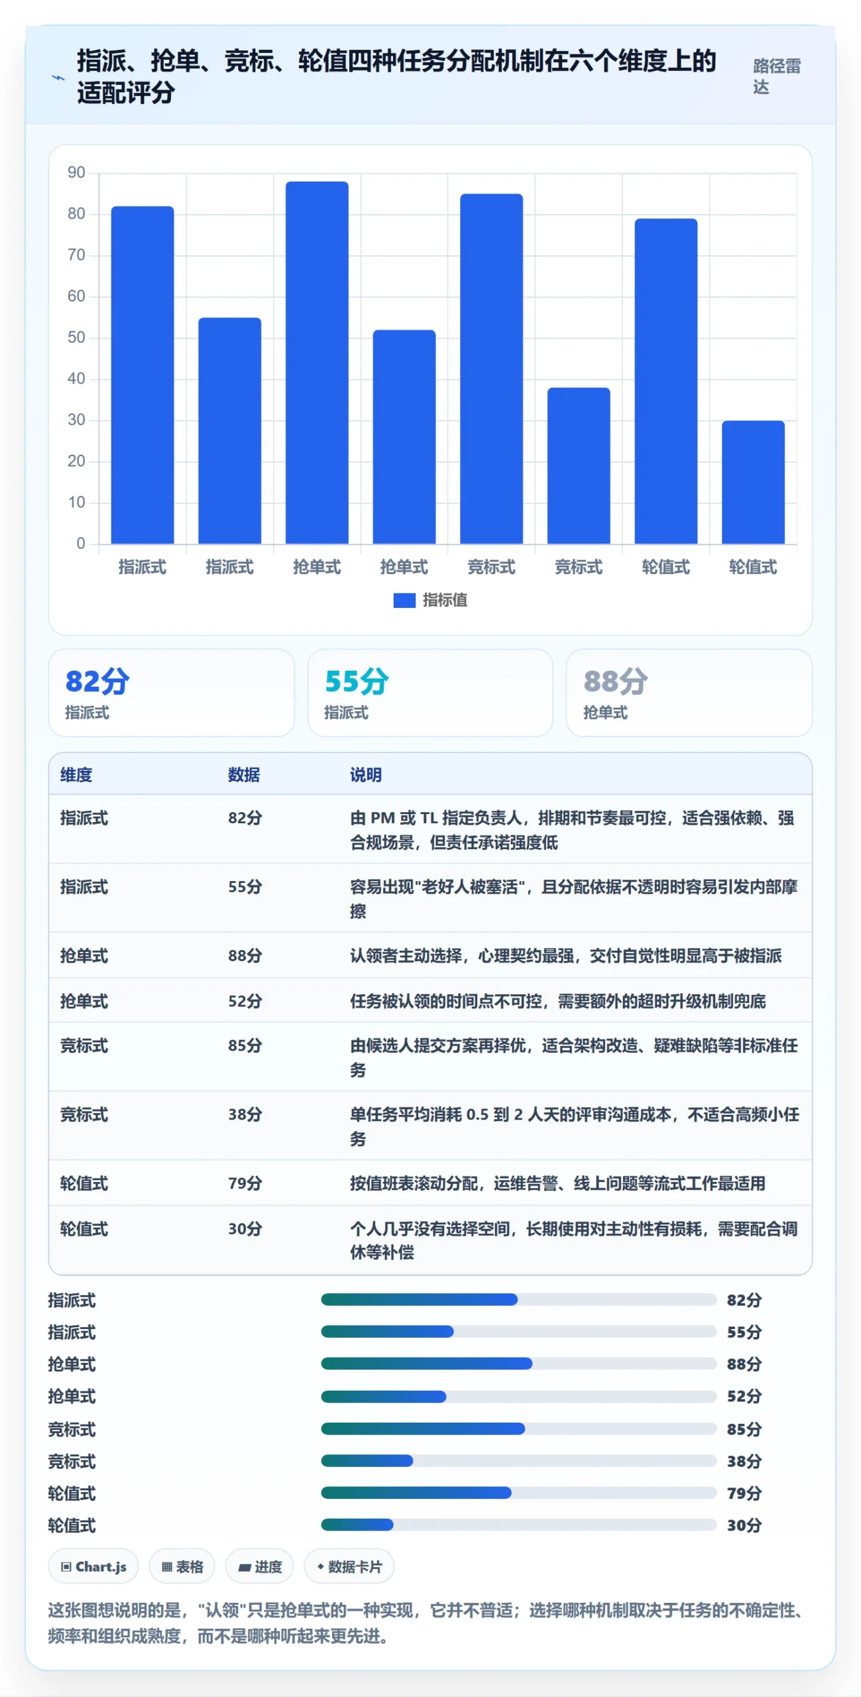
Task: Click the progress bar labeled 85分
Action: [519, 1429]
